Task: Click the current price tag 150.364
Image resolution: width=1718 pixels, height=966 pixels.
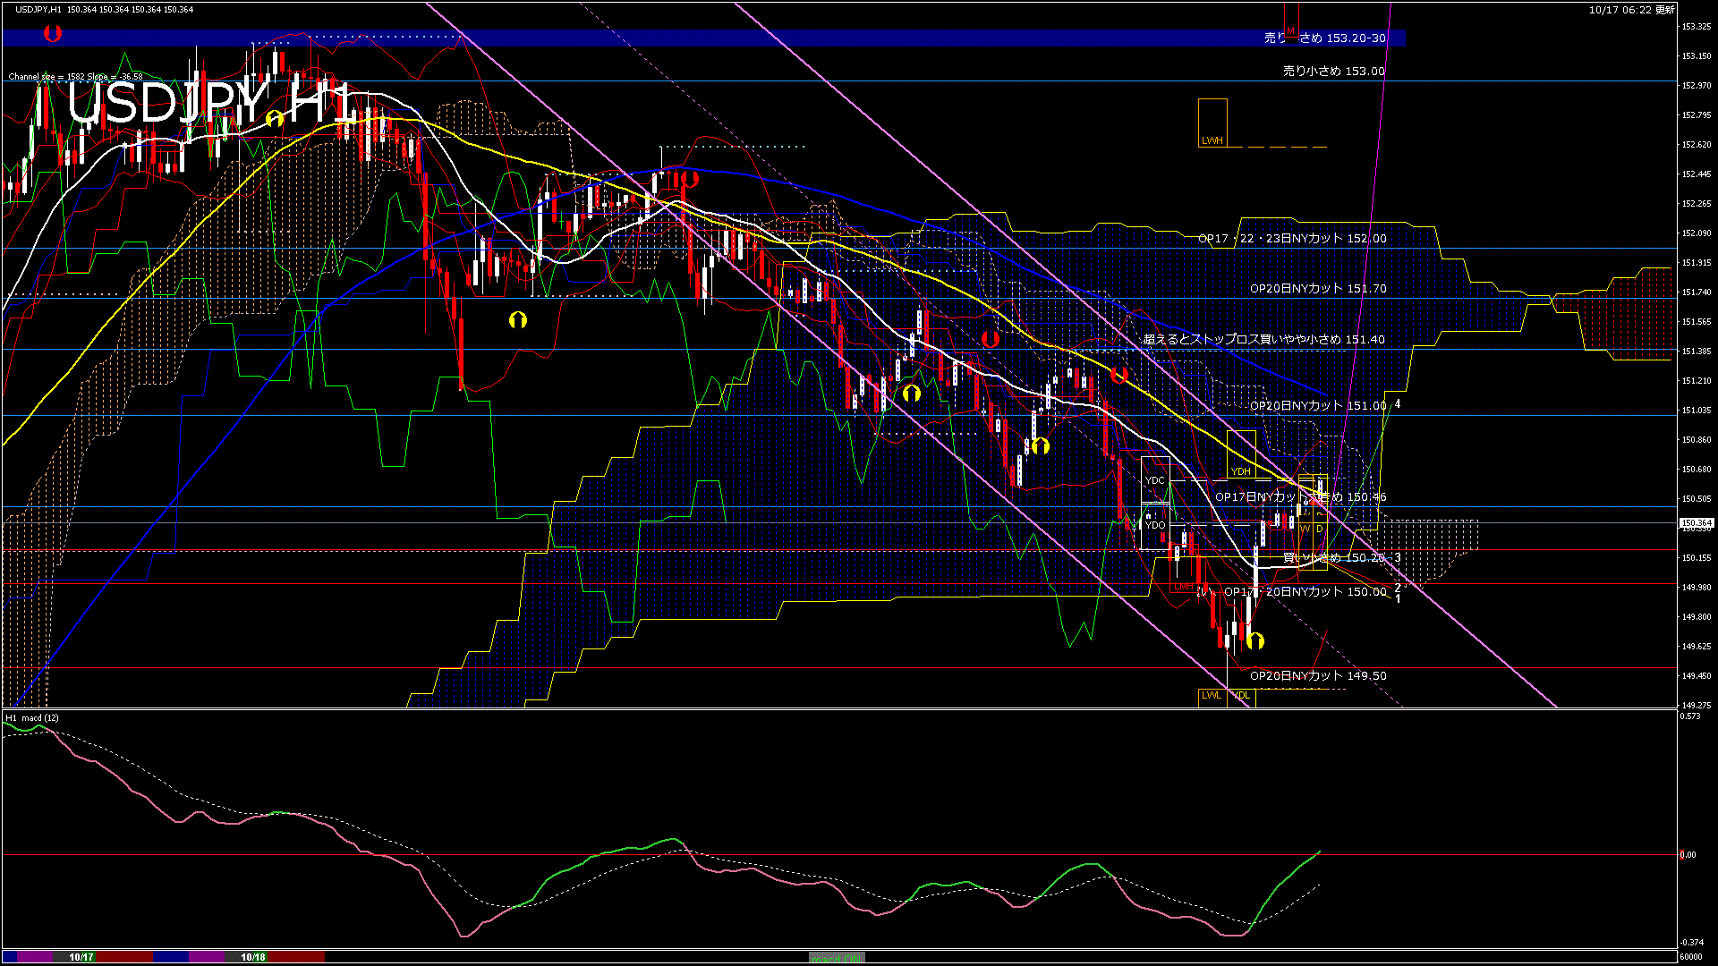Action: tap(1696, 523)
